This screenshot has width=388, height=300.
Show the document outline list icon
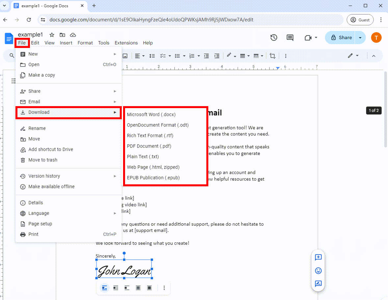[x=13, y=81]
